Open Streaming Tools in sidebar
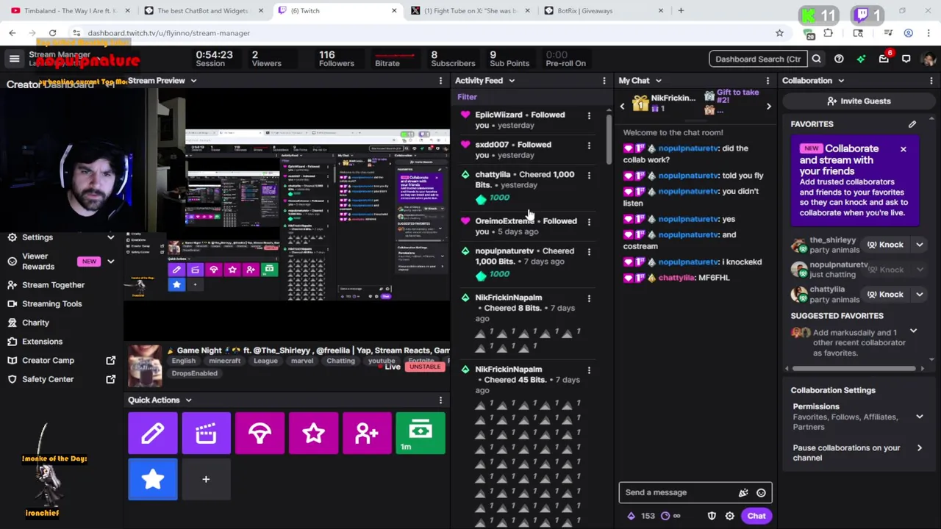Screen dimensions: 941x529 coord(51,303)
